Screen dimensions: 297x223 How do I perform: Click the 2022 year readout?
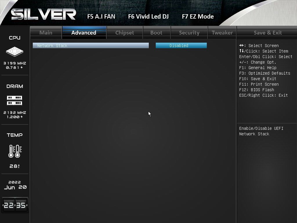coord(15,182)
